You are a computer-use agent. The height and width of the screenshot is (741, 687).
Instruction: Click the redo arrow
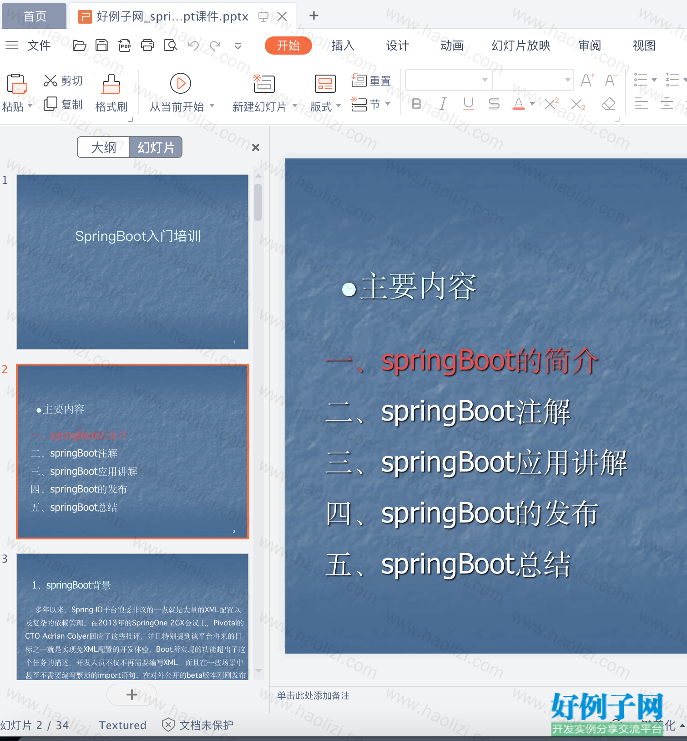point(215,46)
